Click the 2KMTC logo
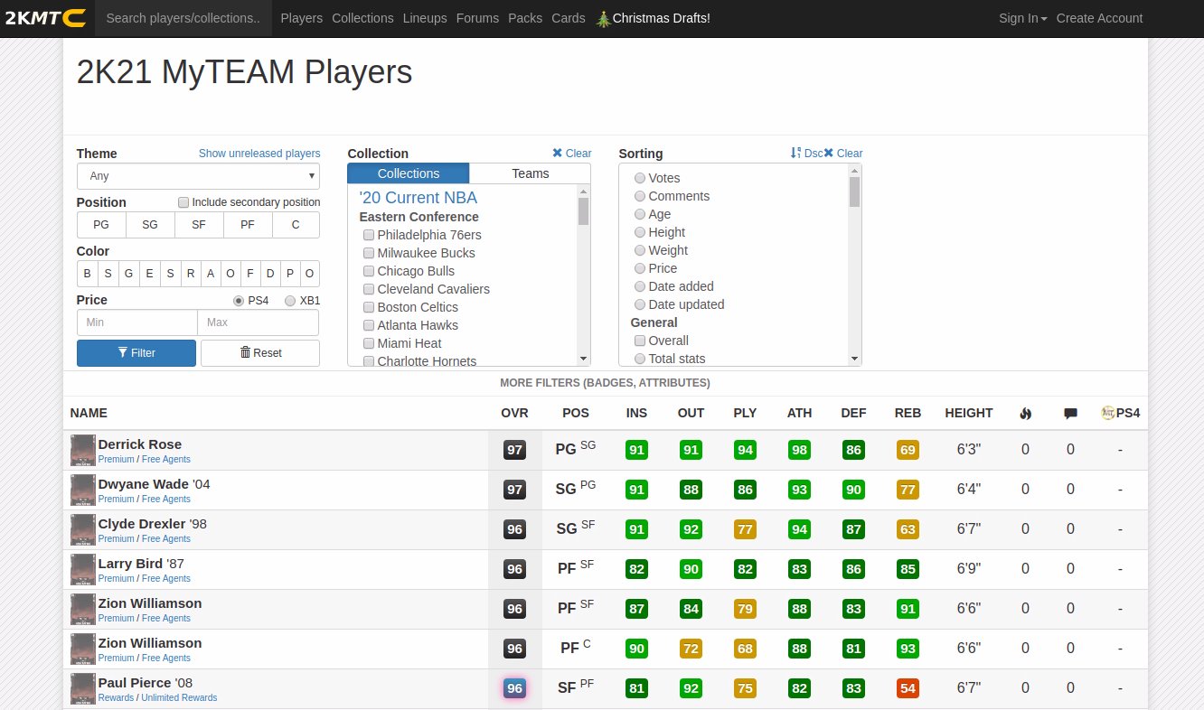 (45, 18)
